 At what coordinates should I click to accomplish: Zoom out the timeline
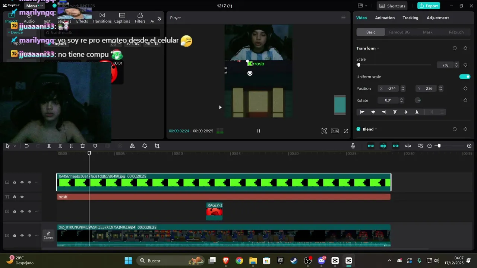click(x=429, y=146)
